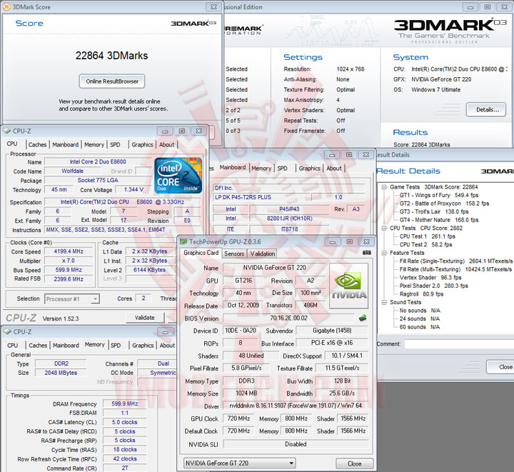Click the Memory Size value 2048 MBytes
Viewport: 514px width, 472px height.
click(x=61, y=373)
